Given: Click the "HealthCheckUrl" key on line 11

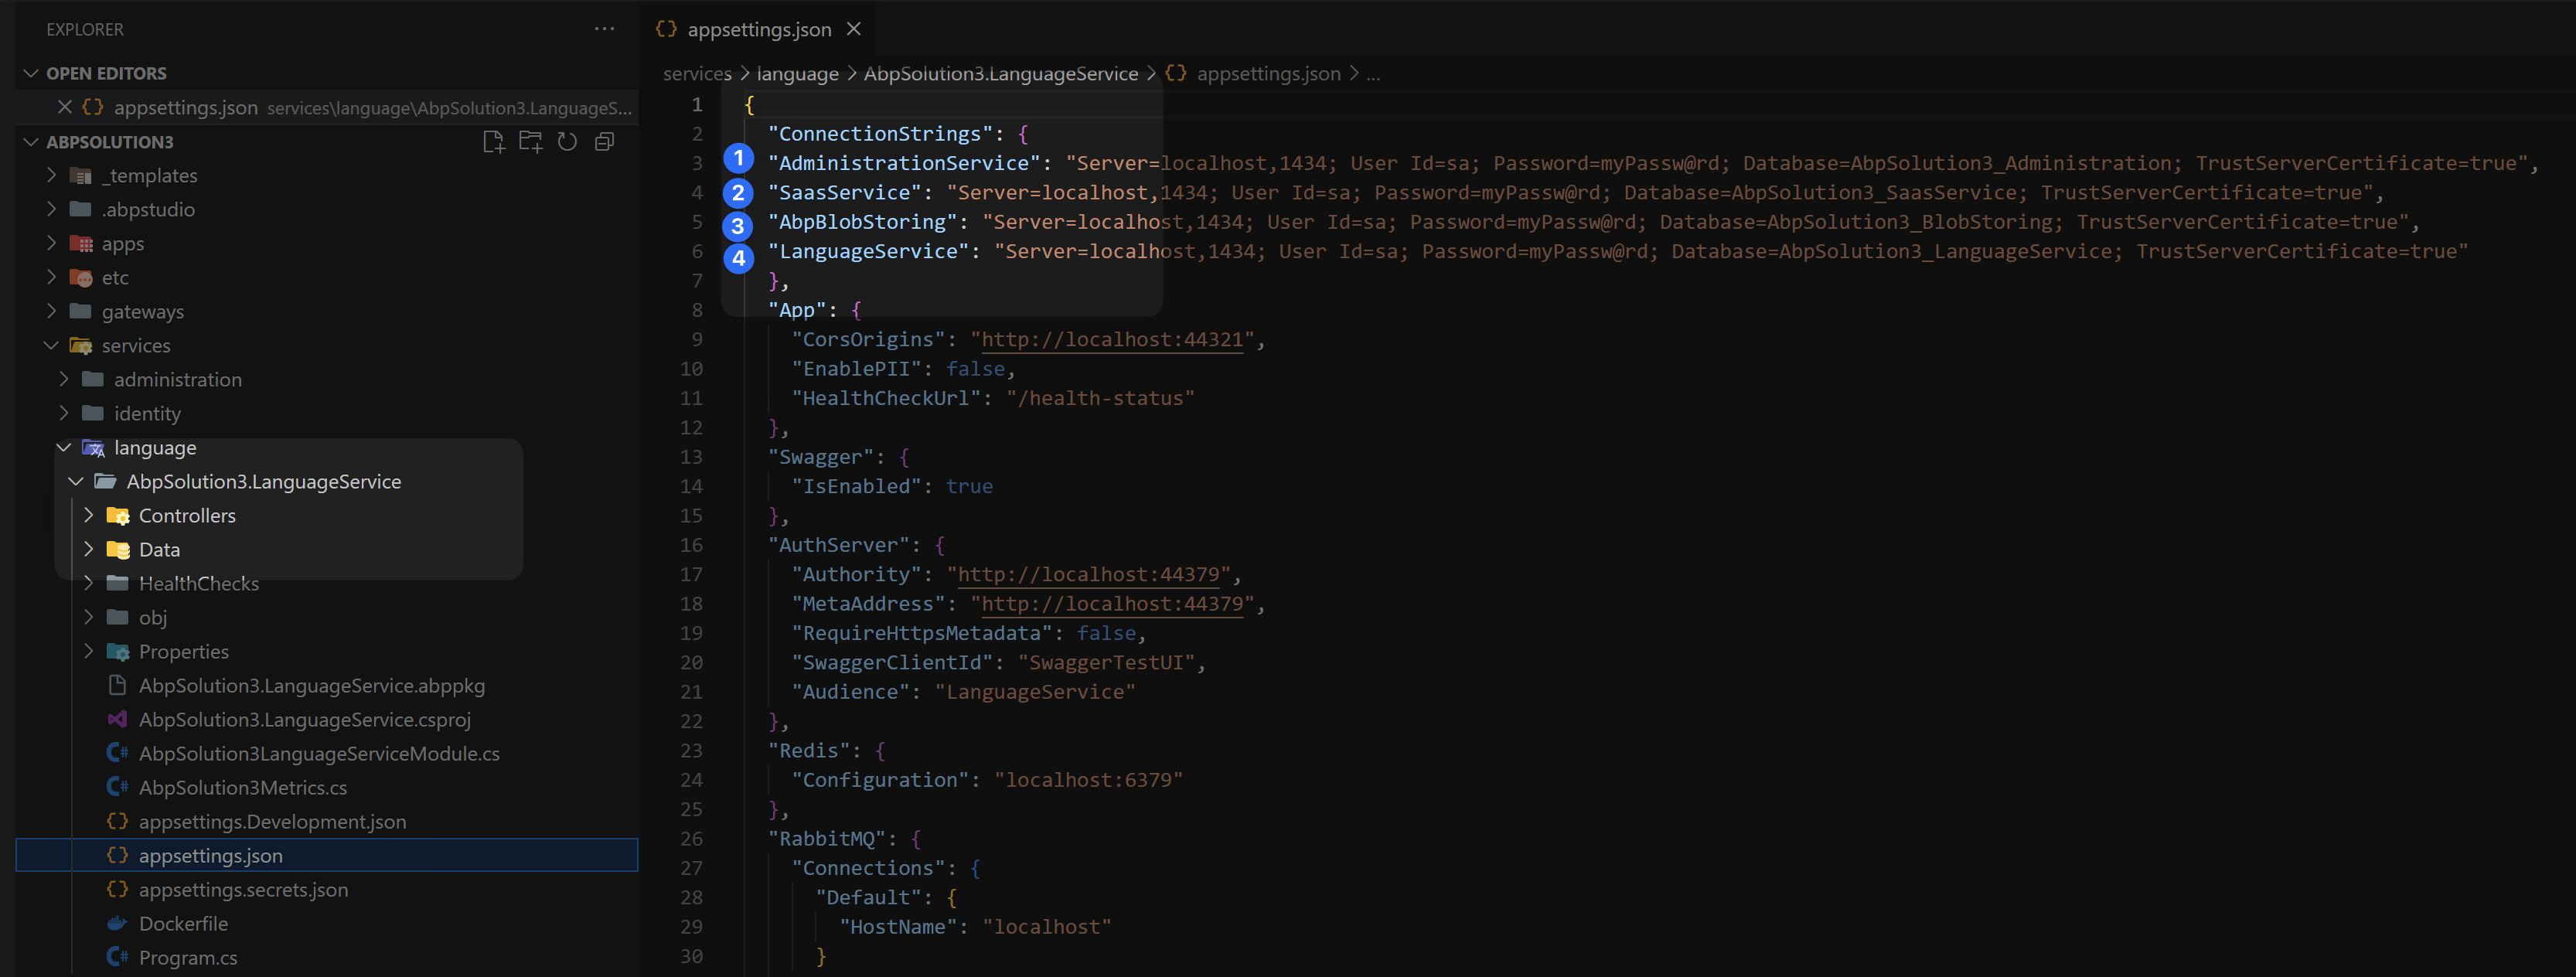Looking at the screenshot, I should (886, 398).
